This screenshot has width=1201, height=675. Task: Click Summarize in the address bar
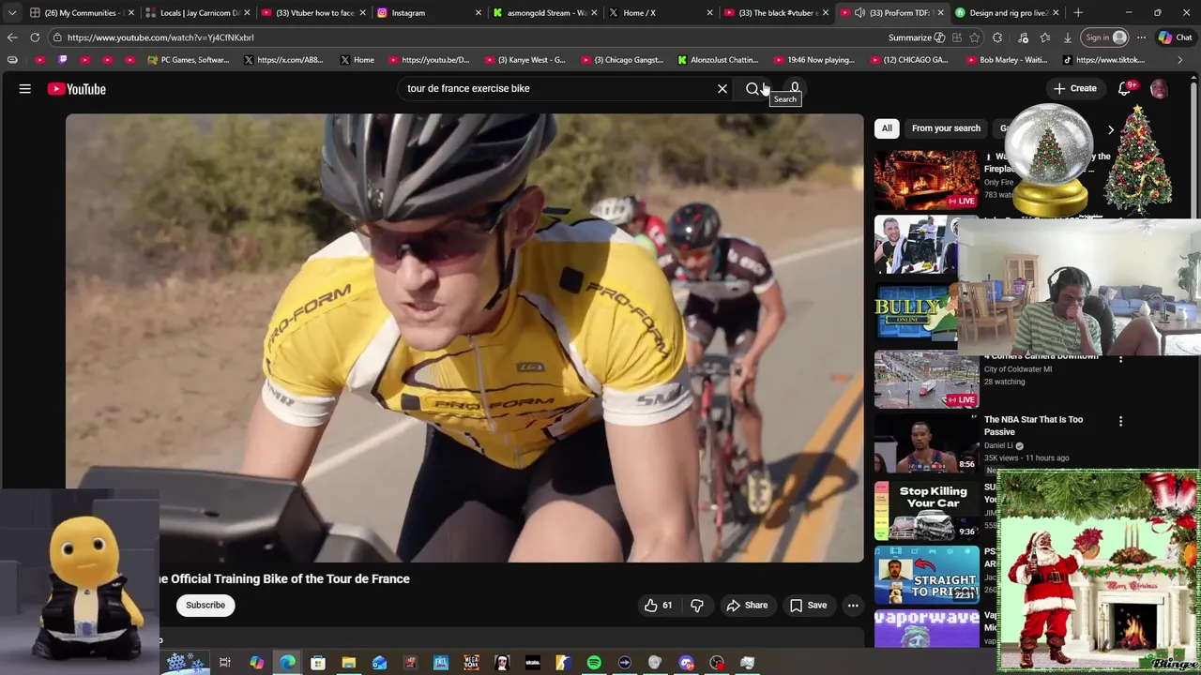pyautogui.click(x=916, y=37)
